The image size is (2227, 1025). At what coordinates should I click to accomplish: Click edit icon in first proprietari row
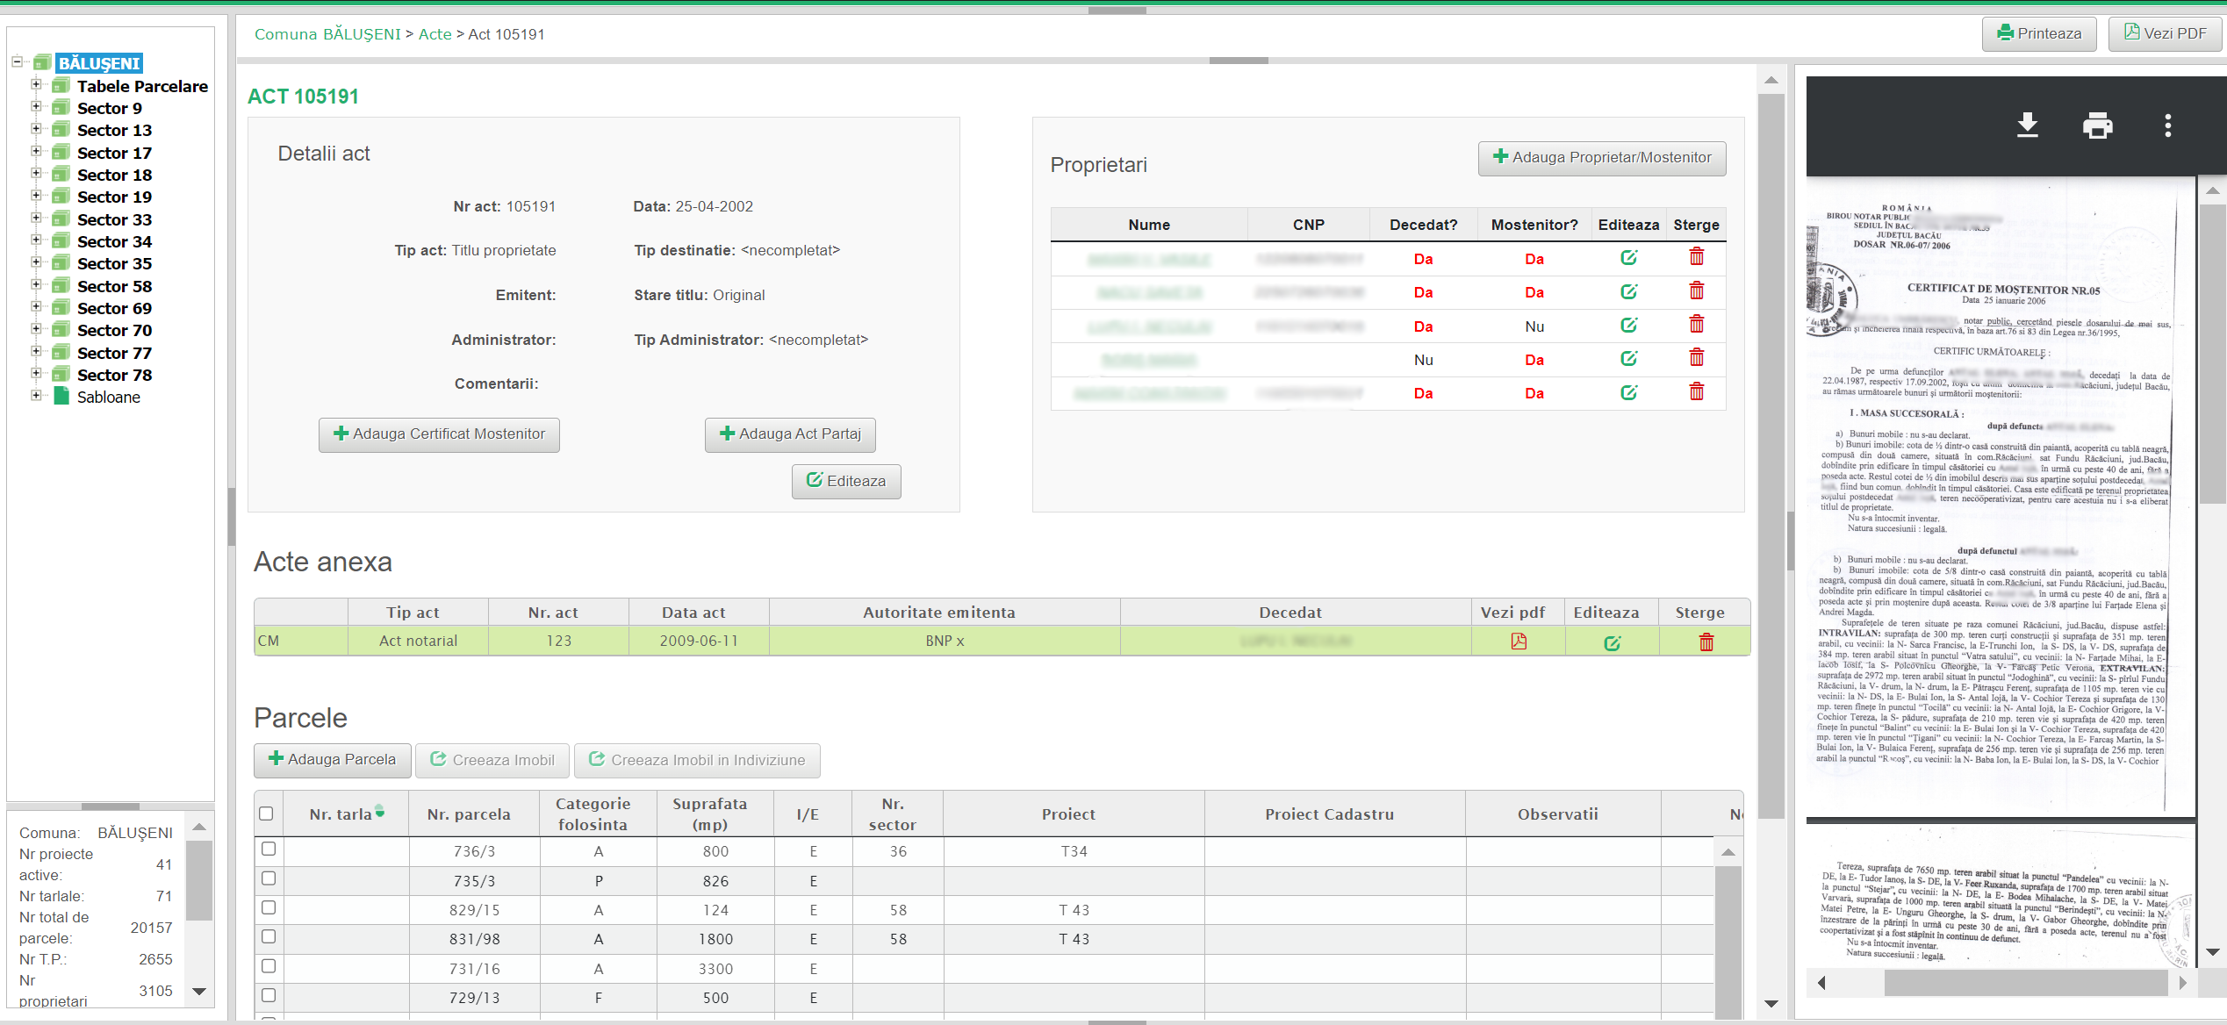[x=1628, y=258]
